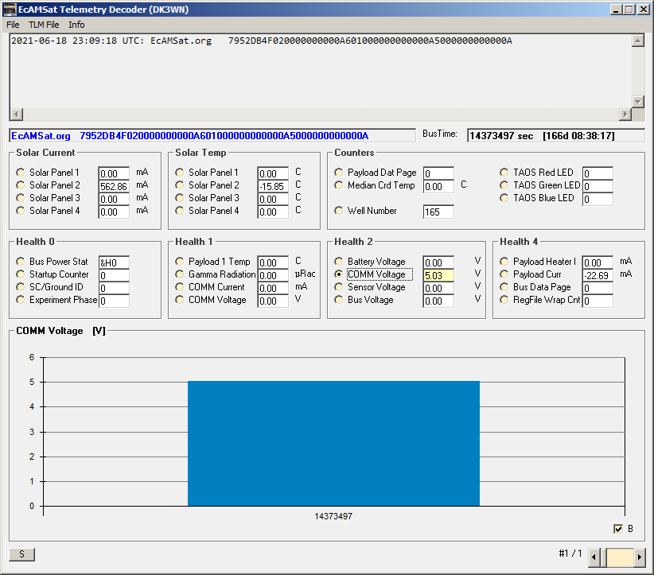
Task: Go to next frame with right arrow
Action: (x=640, y=558)
